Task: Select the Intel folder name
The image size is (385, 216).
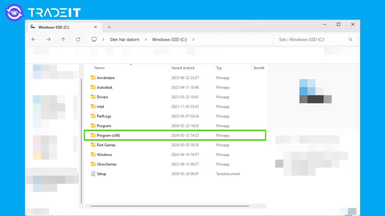Action: coord(100,106)
